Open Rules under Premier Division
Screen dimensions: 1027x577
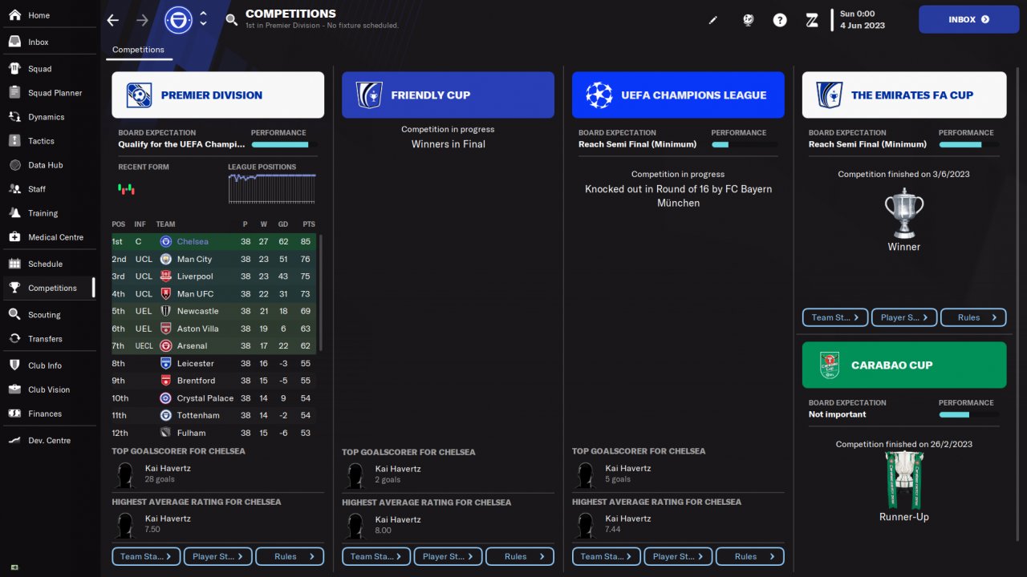pos(290,556)
